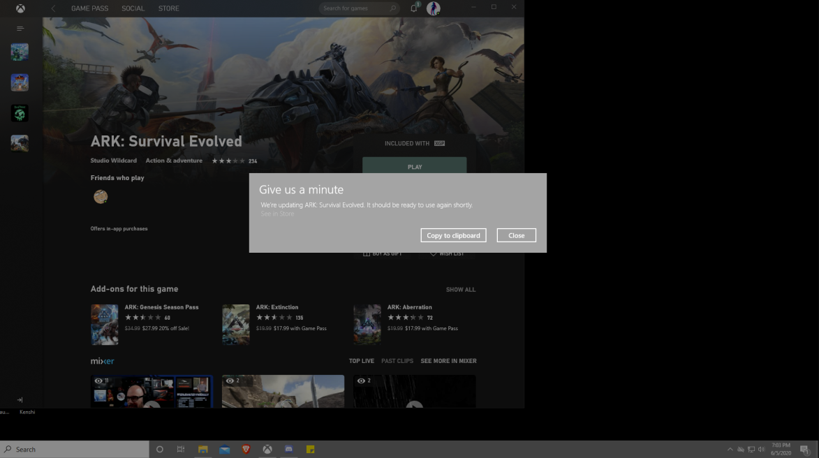Image resolution: width=819 pixels, height=458 pixels.
Task: Click SHOW ALL for add-ons
Action: 461,290
